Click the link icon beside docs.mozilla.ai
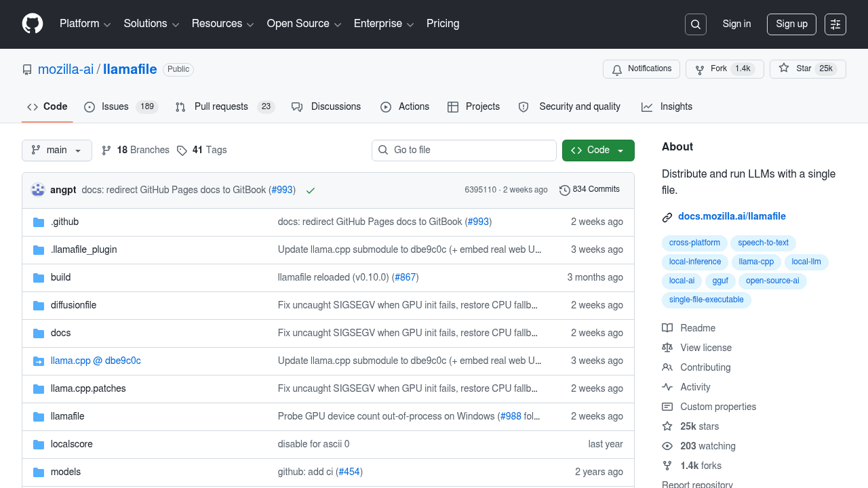This screenshot has width=868, height=488. 667,218
